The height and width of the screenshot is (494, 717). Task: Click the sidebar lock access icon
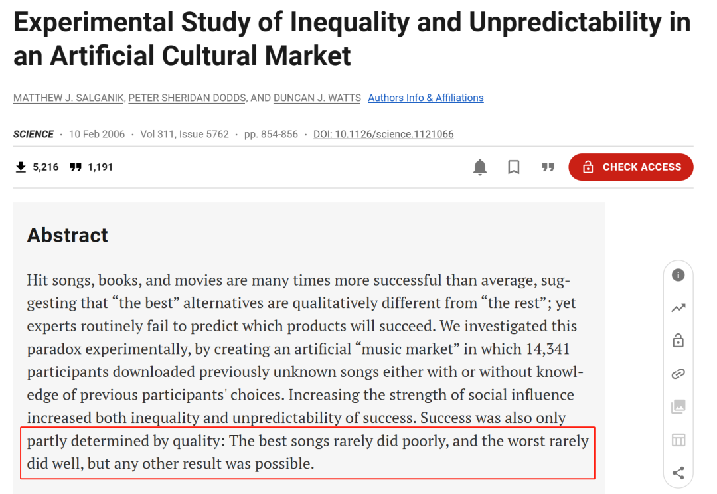pyautogui.click(x=678, y=341)
